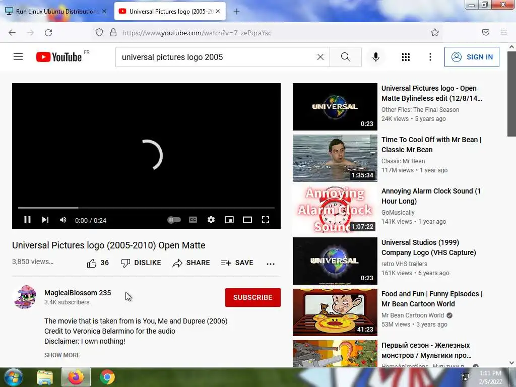The width and height of the screenshot is (516, 387).
Task: Save the video to a playlist
Action: [237, 263]
